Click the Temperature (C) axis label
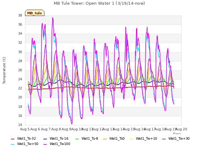The height and width of the screenshot is (150, 200). (x=4, y=70)
